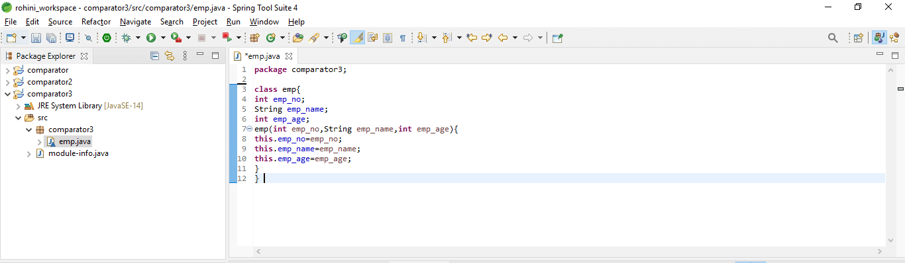Click the Save All toolbar icon

click(x=51, y=38)
